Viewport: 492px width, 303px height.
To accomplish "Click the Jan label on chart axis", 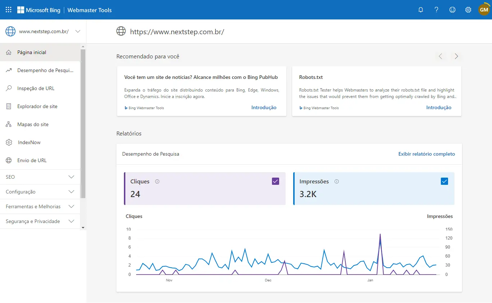I will [370, 280].
